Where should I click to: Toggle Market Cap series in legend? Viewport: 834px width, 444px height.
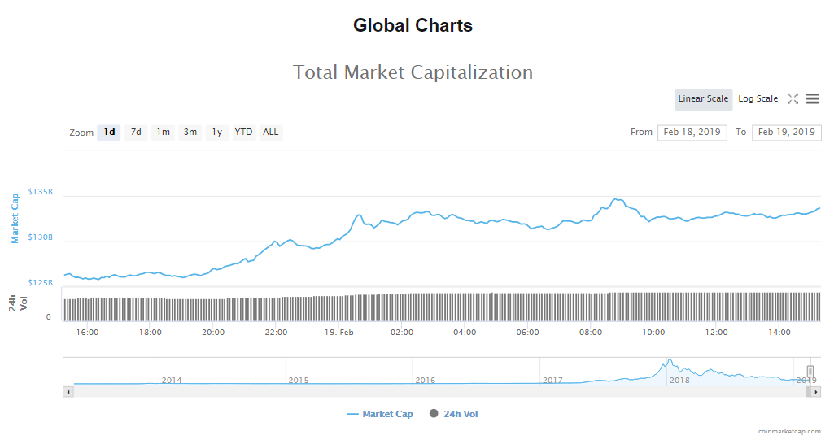click(x=380, y=414)
